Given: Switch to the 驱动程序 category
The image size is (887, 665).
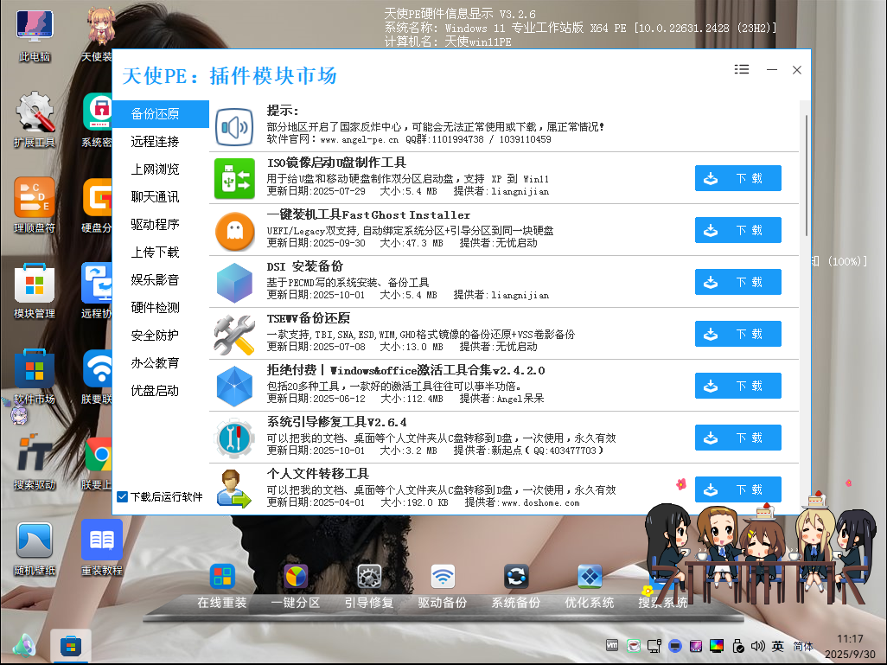Looking at the screenshot, I should 156,224.
